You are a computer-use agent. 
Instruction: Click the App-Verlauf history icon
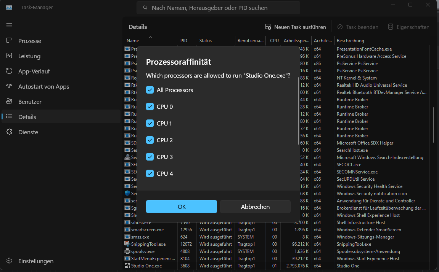[9, 71]
